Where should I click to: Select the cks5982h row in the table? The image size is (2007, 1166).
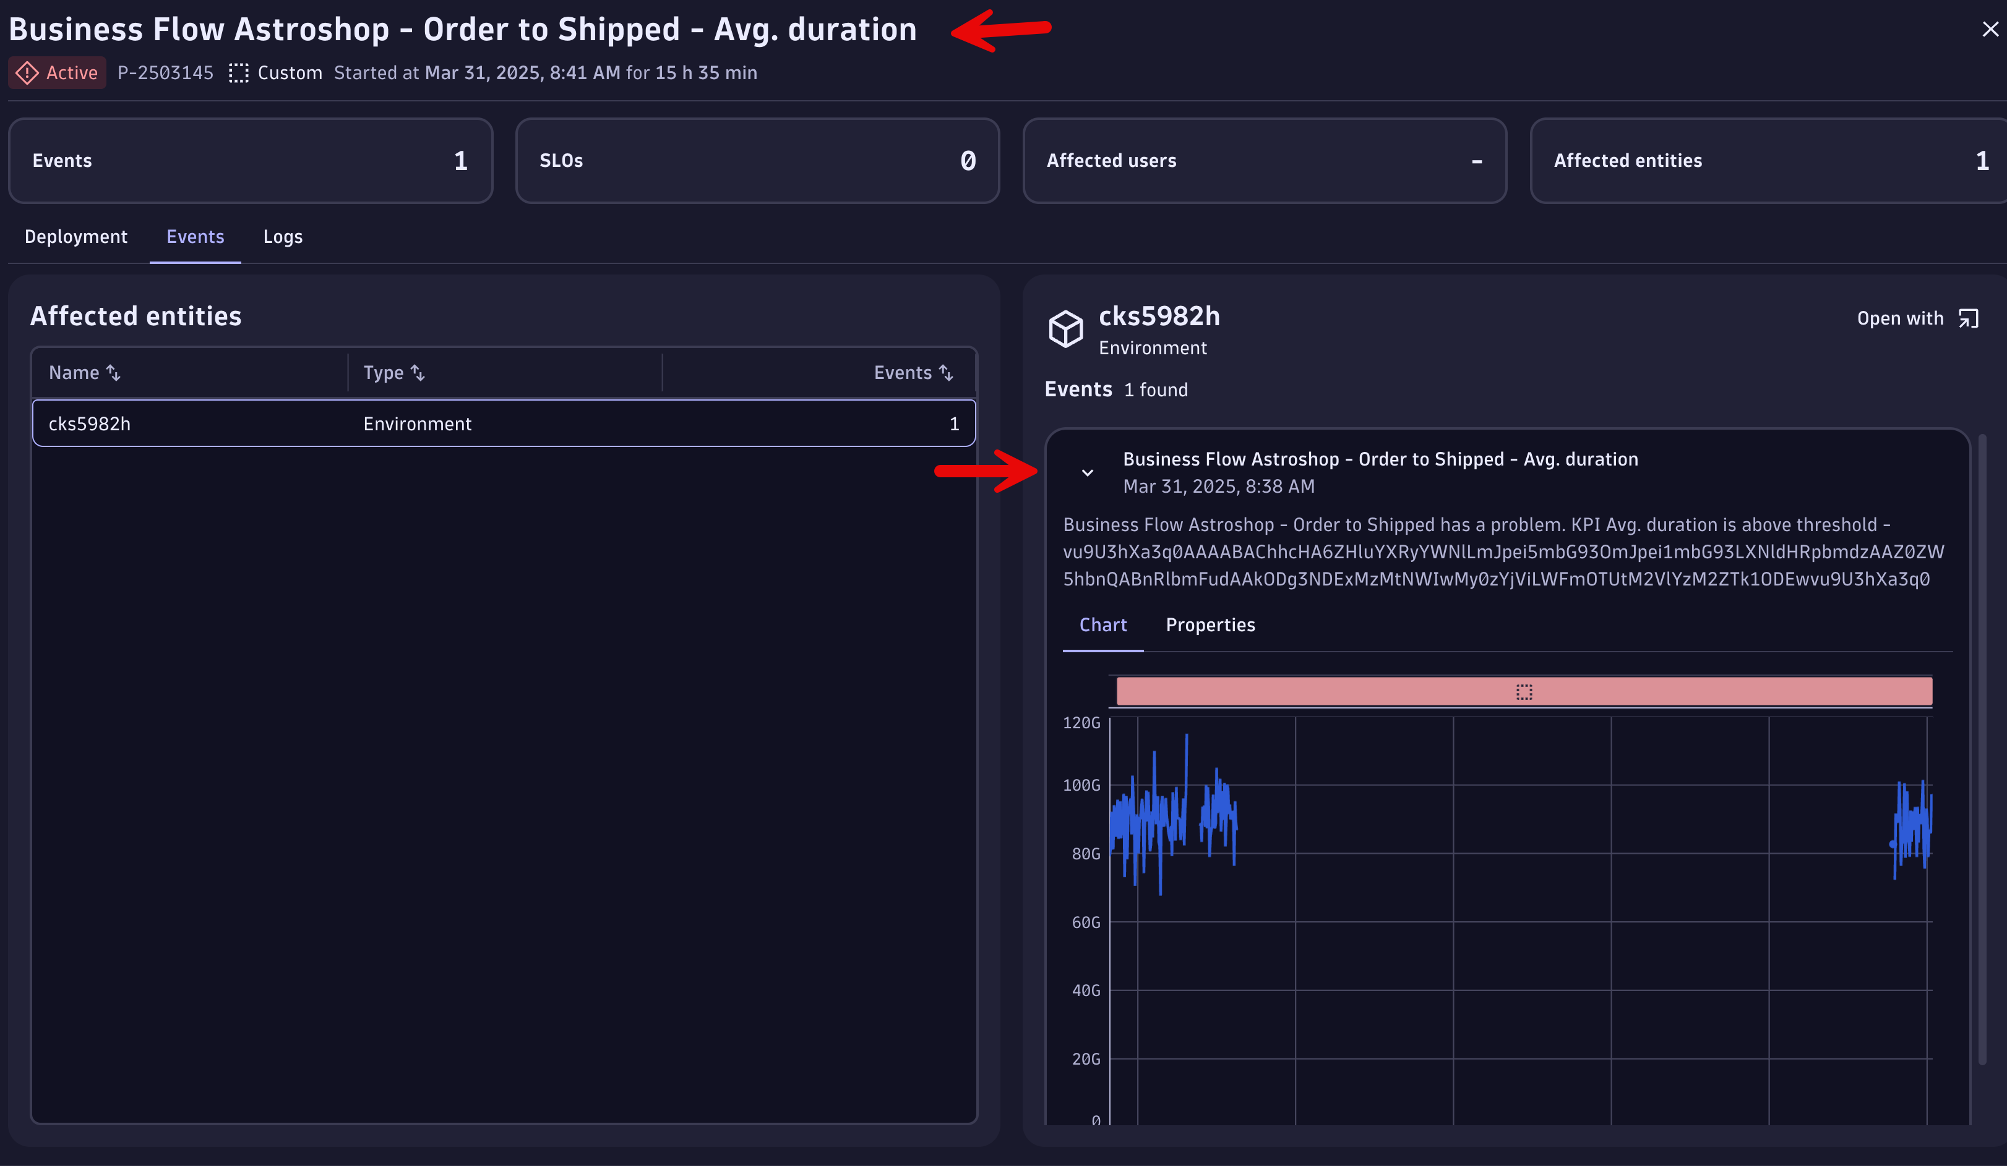pyautogui.click(x=504, y=423)
